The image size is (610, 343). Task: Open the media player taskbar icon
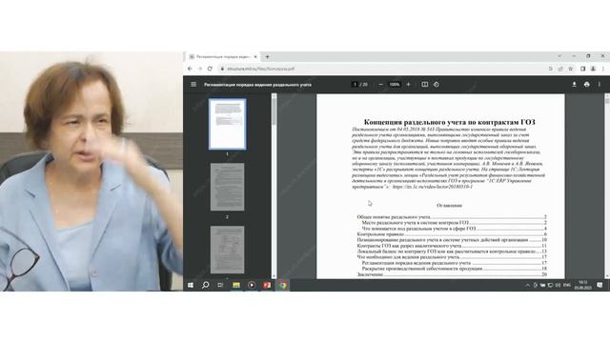click(252, 285)
